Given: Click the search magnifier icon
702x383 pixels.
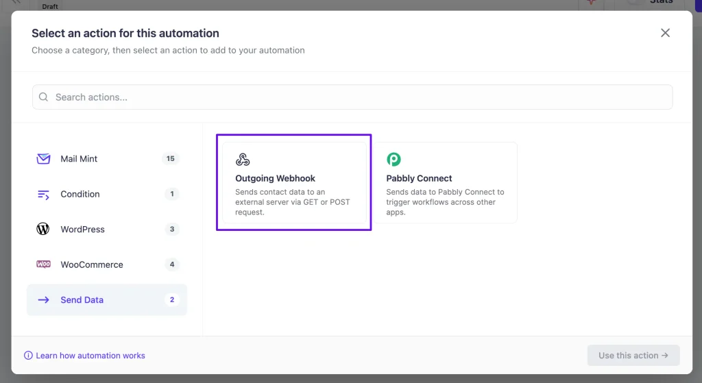Looking at the screenshot, I should (43, 97).
